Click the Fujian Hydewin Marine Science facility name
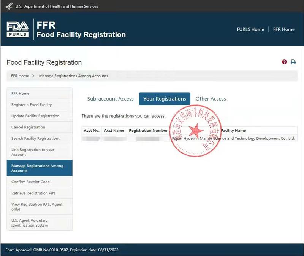304x256 pixels. click(233, 138)
